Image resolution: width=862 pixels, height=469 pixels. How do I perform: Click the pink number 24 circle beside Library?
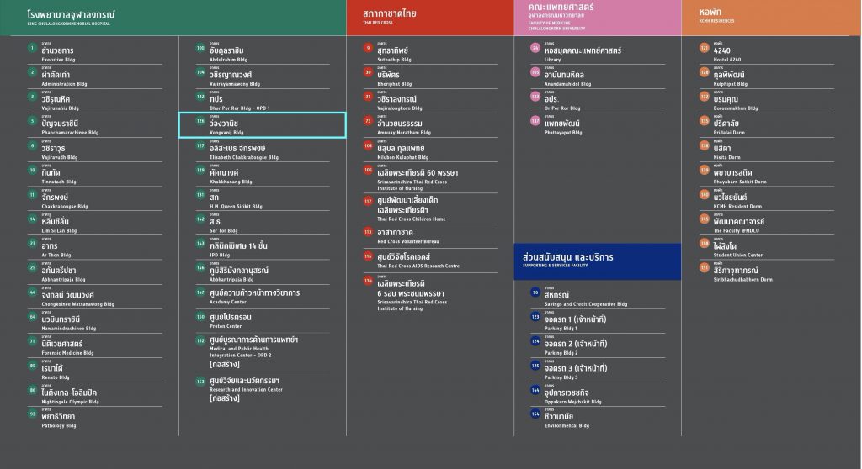535,48
